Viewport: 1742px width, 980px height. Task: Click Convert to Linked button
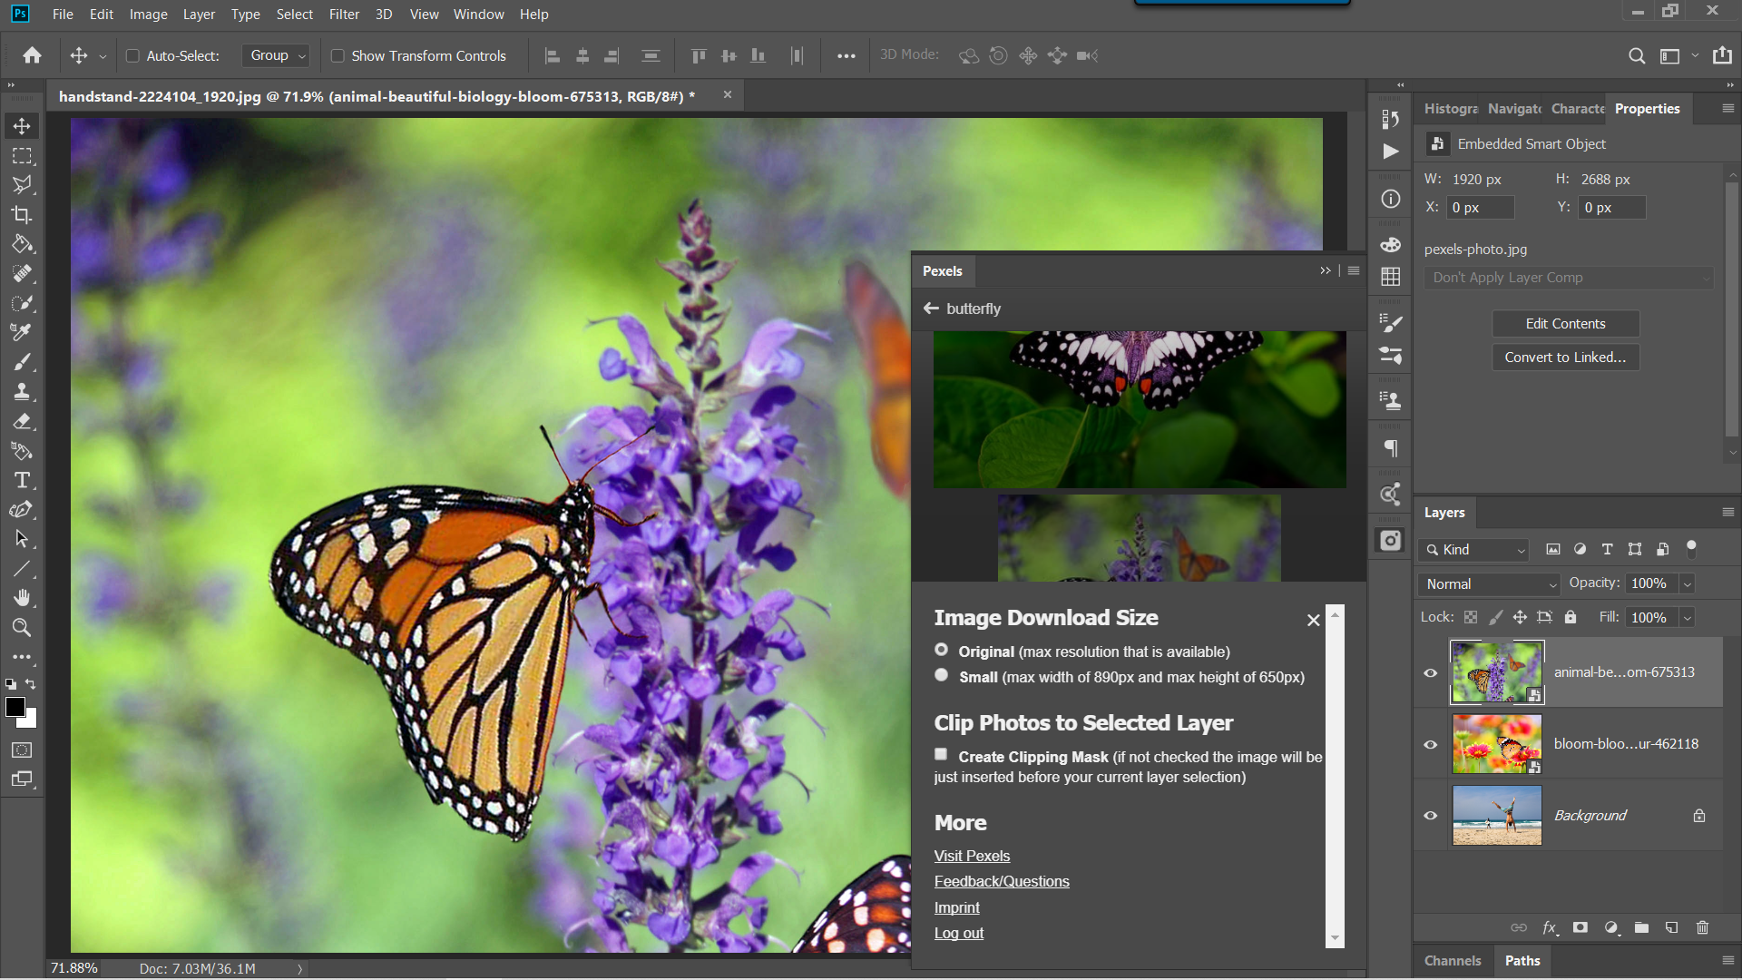[1565, 356]
